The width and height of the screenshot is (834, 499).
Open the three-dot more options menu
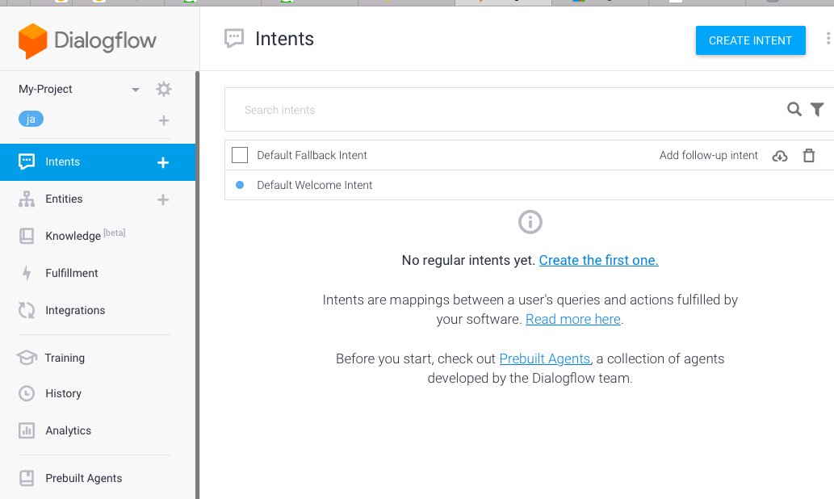click(x=828, y=38)
